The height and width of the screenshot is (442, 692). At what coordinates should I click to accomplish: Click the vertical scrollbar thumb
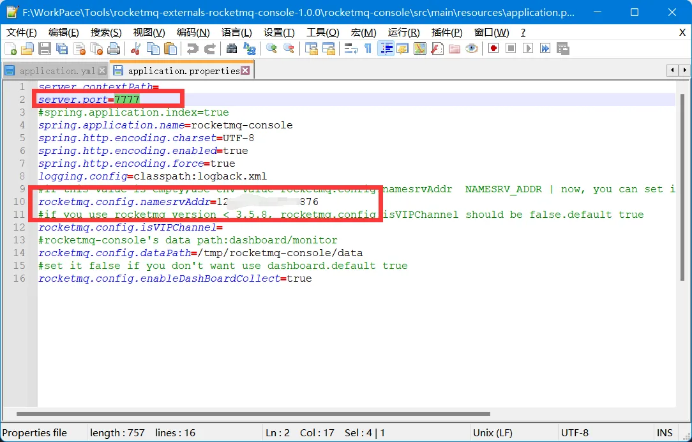click(682, 187)
